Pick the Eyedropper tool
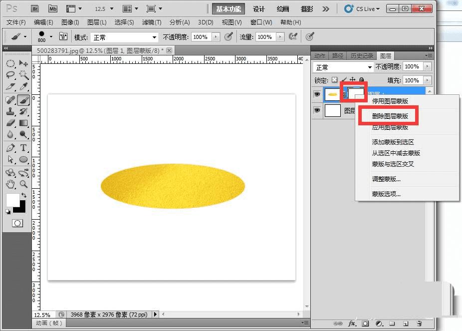This screenshot has width=462, height=331. (23, 87)
